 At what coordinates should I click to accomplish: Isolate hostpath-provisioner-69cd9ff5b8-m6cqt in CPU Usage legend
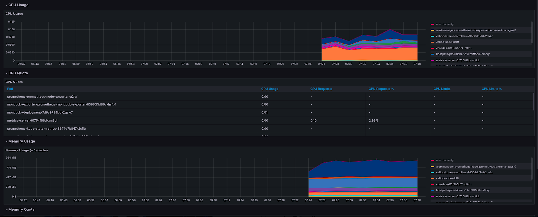pyautogui.click(x=463, y=54)
